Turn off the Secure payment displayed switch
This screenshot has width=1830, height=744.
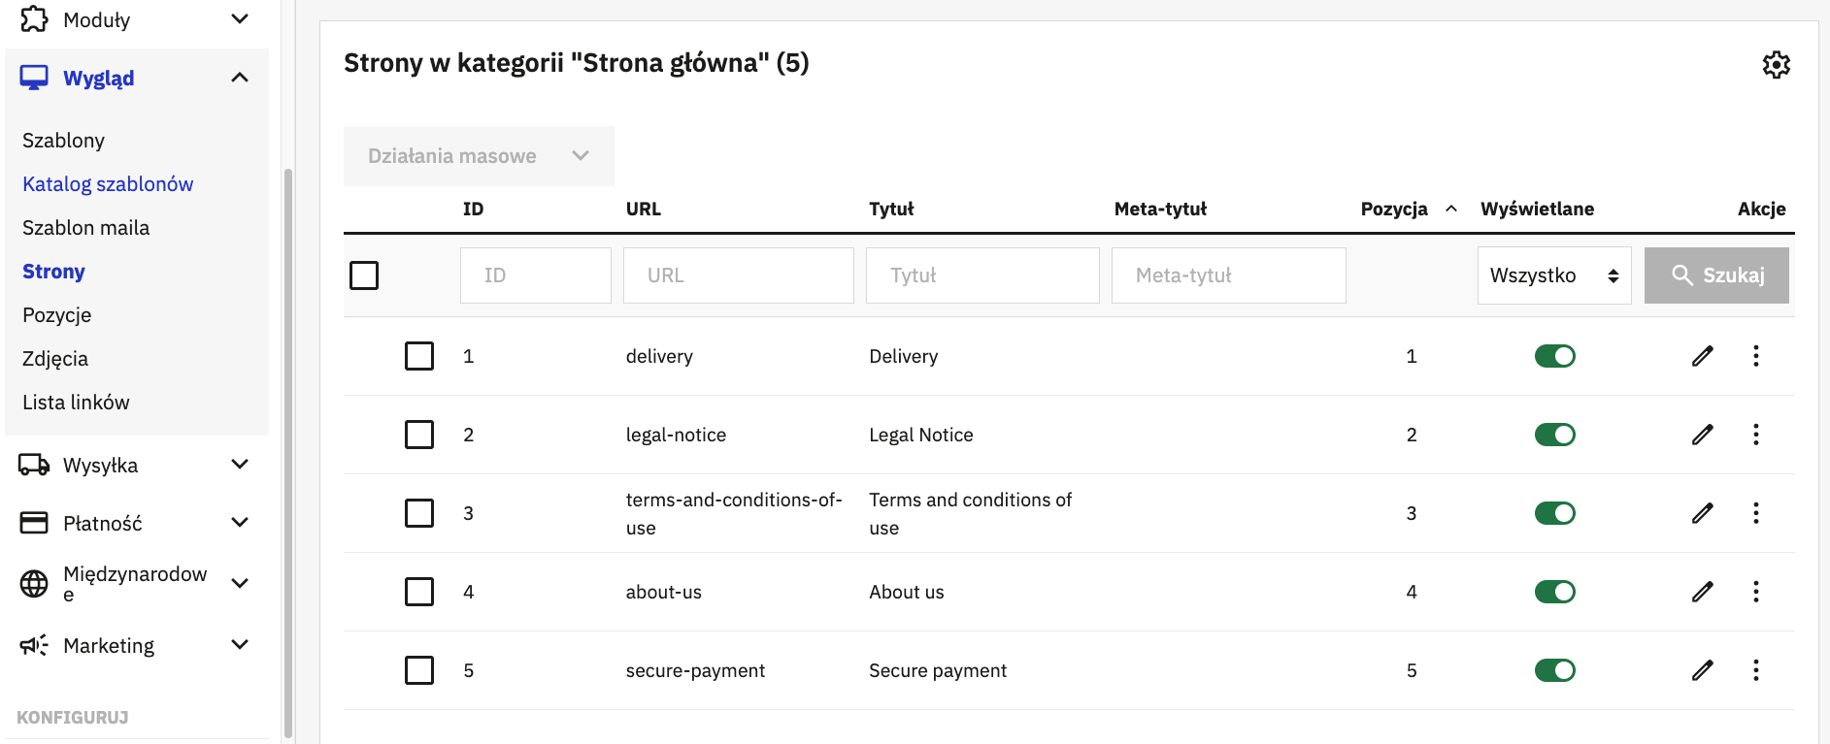(x=1554, y=670)
